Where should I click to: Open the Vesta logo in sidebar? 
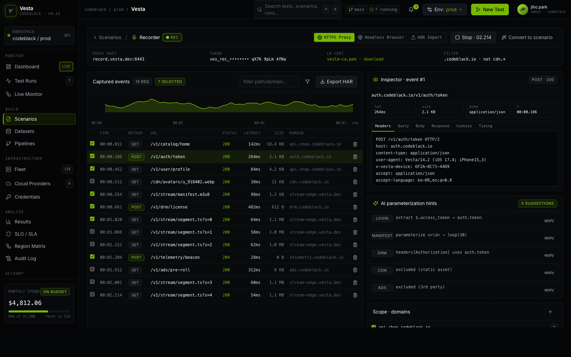(x=11, y=11)
